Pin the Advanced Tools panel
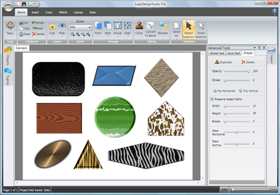 (x=260, y=48)
